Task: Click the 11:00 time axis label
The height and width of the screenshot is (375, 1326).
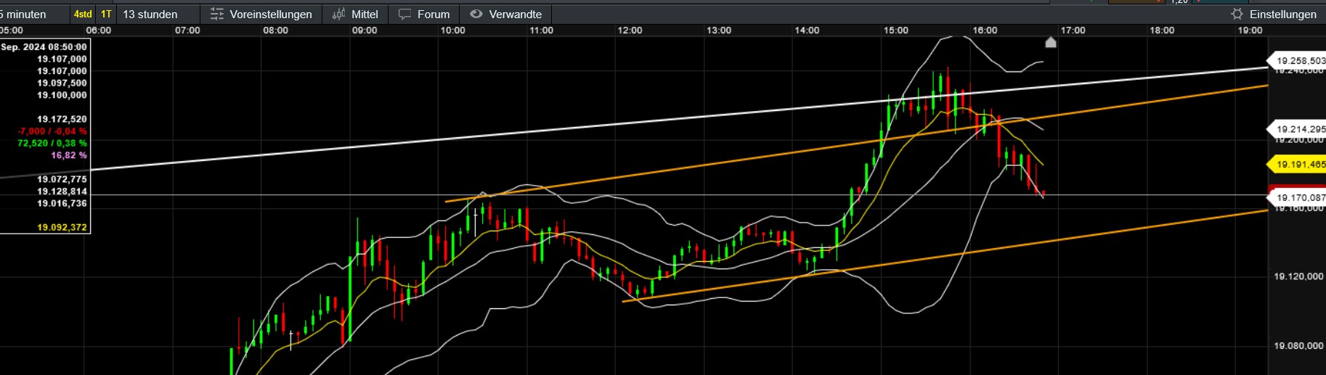Action: tap(542, 30)
